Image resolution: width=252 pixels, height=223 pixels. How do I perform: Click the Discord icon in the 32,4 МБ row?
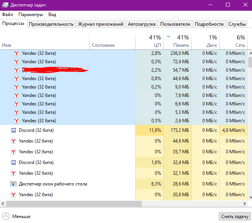[13, 162]
